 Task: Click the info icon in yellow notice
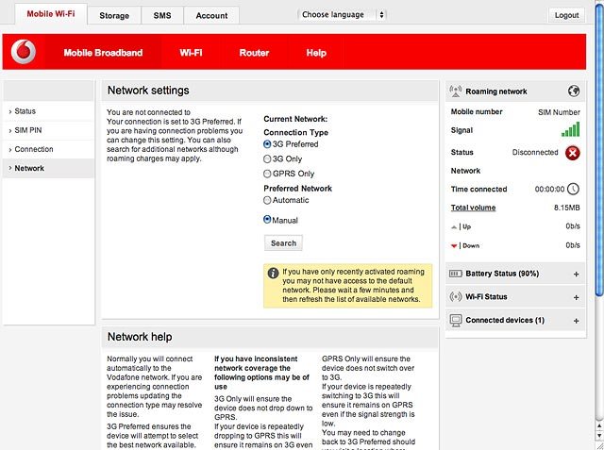coord(273,273)
